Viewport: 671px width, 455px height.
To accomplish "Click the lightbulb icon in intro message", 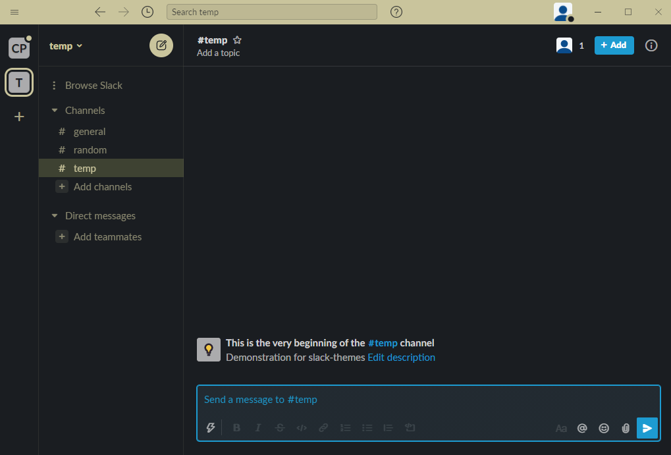I will tap(208, 350).
